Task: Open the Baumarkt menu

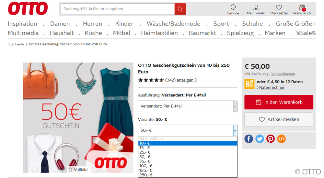Action: point(202,33)
